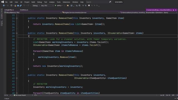Open the Extensions menu
Image resolution: width=178 pixels, height=100 pixels.
coord(66,2)
